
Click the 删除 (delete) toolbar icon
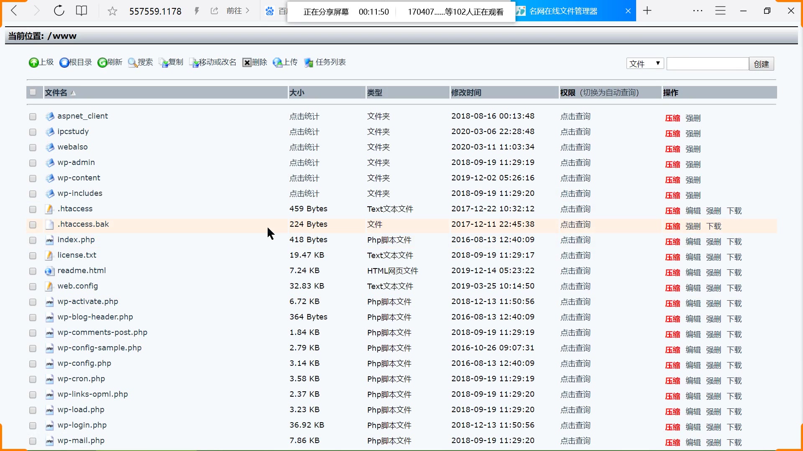pyautogui.click(x=247, y=63)
